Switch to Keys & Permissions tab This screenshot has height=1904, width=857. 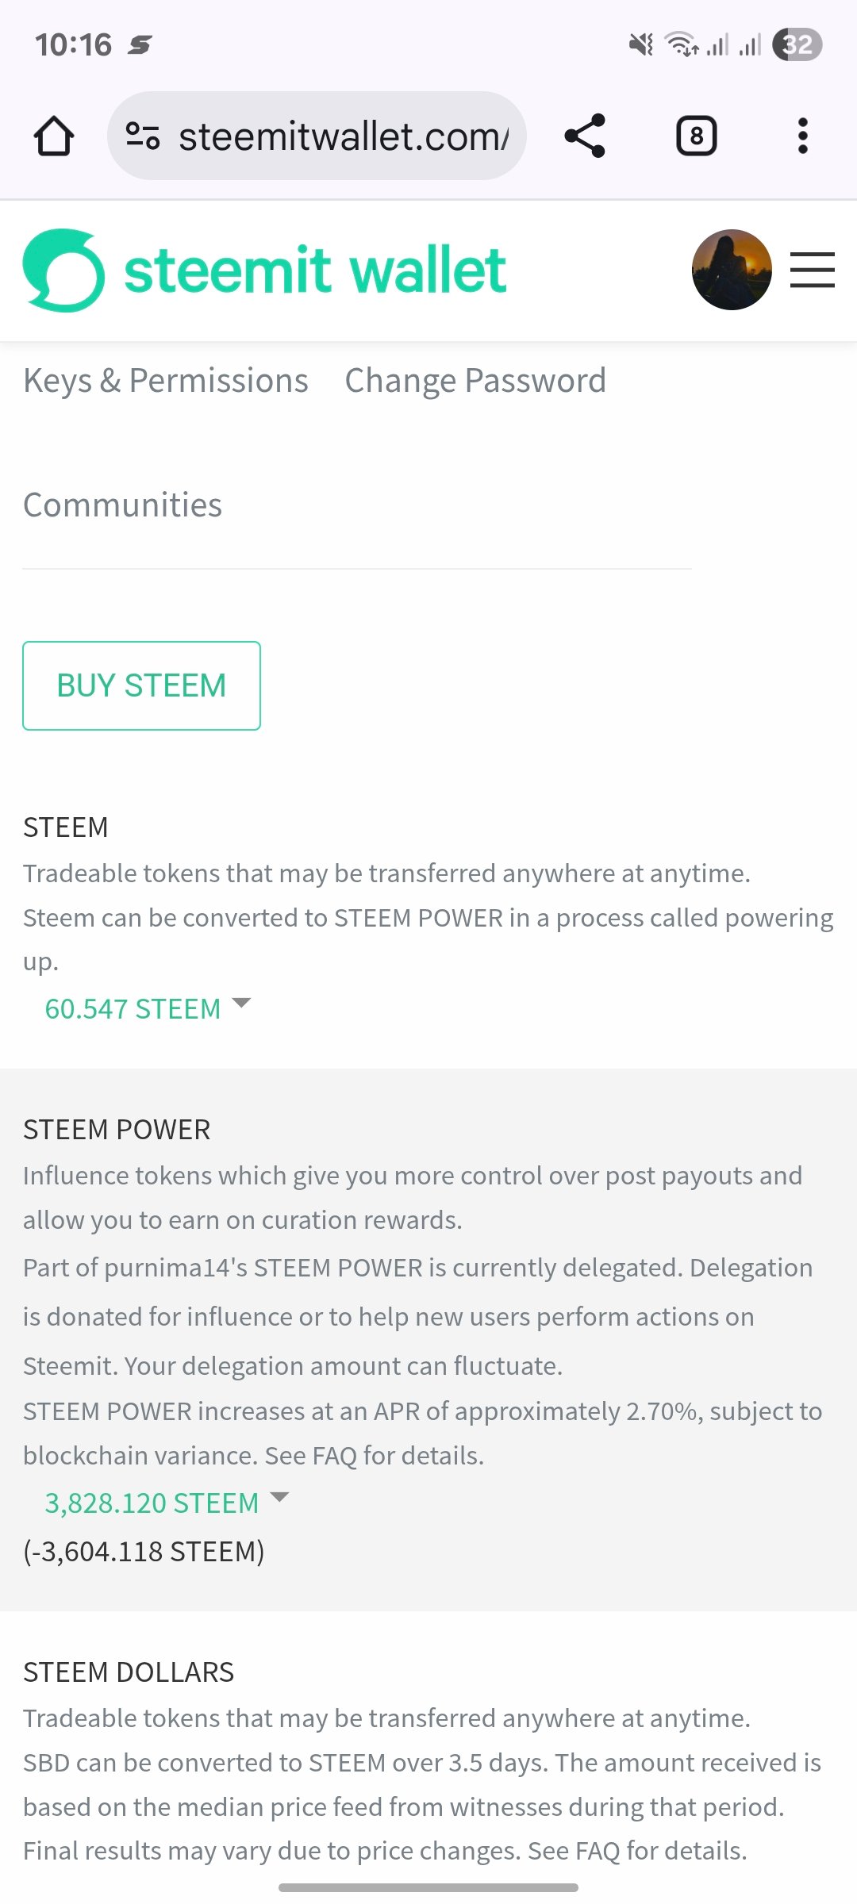[165, 381]
